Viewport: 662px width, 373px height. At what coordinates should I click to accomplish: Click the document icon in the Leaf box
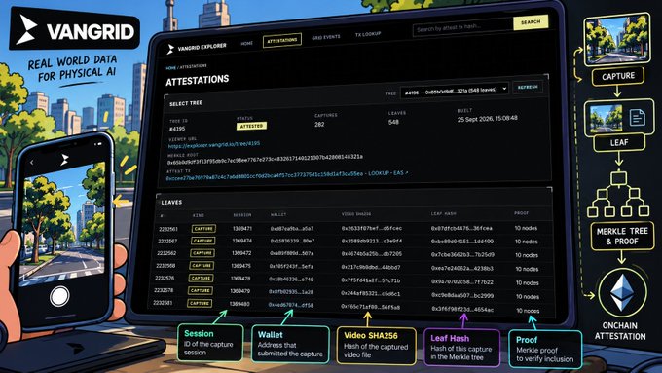(x=637, y=118)
